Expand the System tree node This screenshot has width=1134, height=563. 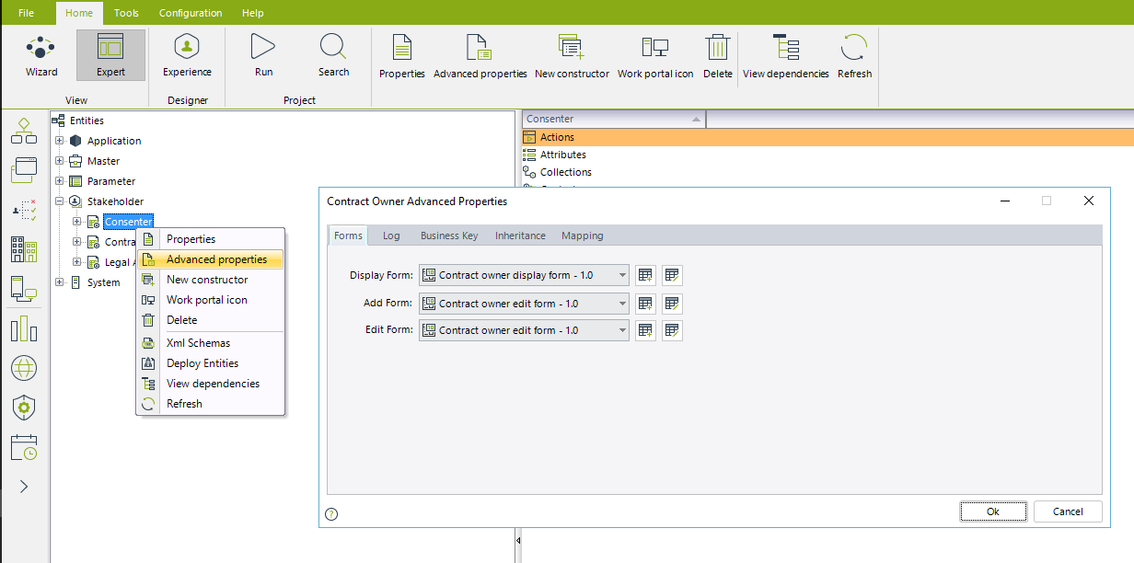click(x=60, y=282)
